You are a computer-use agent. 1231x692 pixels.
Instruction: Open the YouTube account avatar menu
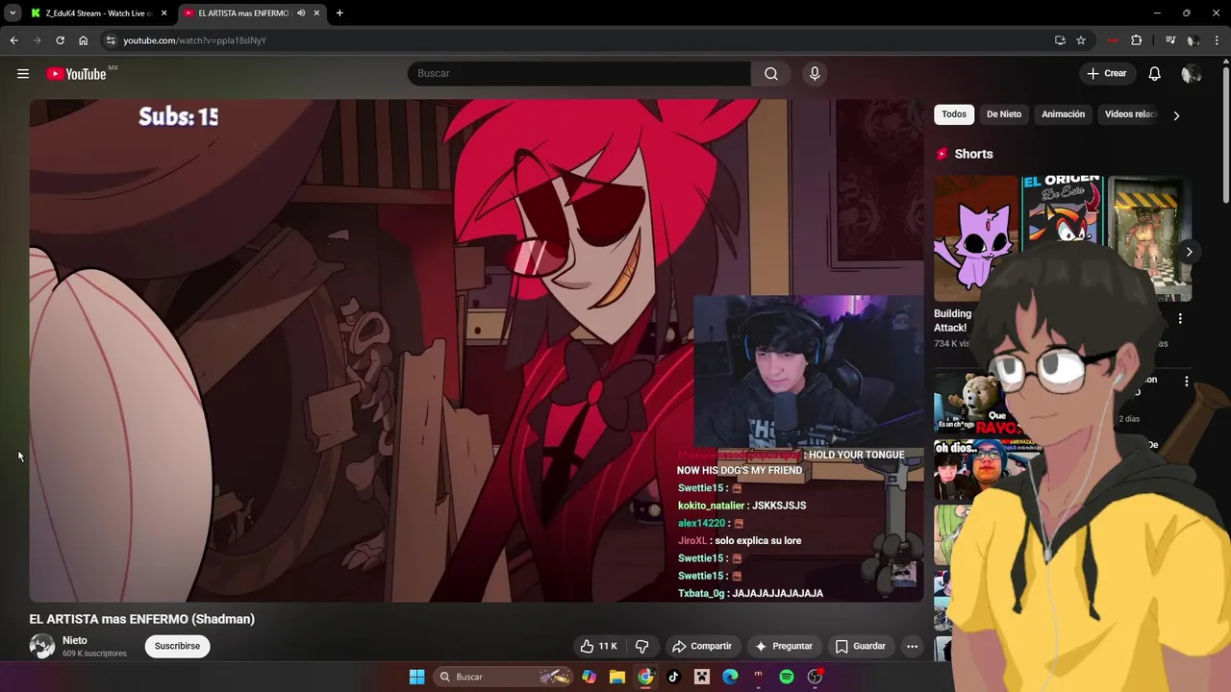(1192, 74)
